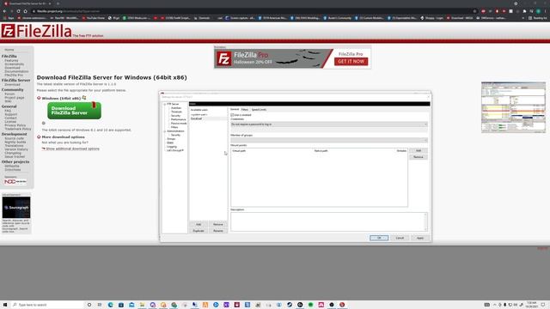
Task: Open the Home link in the sidebar
Action: click(x=9, y=50)
